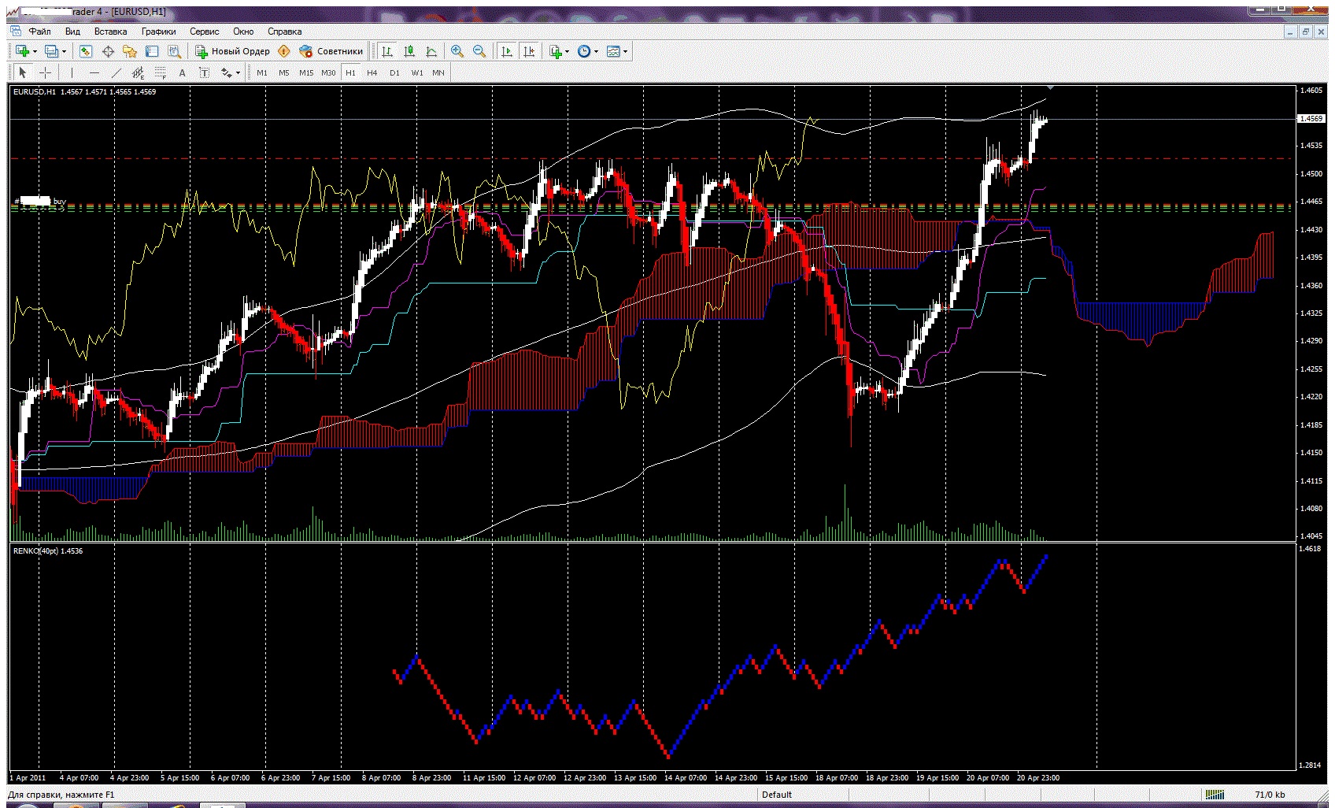Select the Fibonacci Retracement tool

[x=160, y=72]
